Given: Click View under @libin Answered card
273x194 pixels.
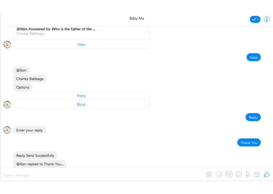Looking at the screenshot, I should (81, 44).
